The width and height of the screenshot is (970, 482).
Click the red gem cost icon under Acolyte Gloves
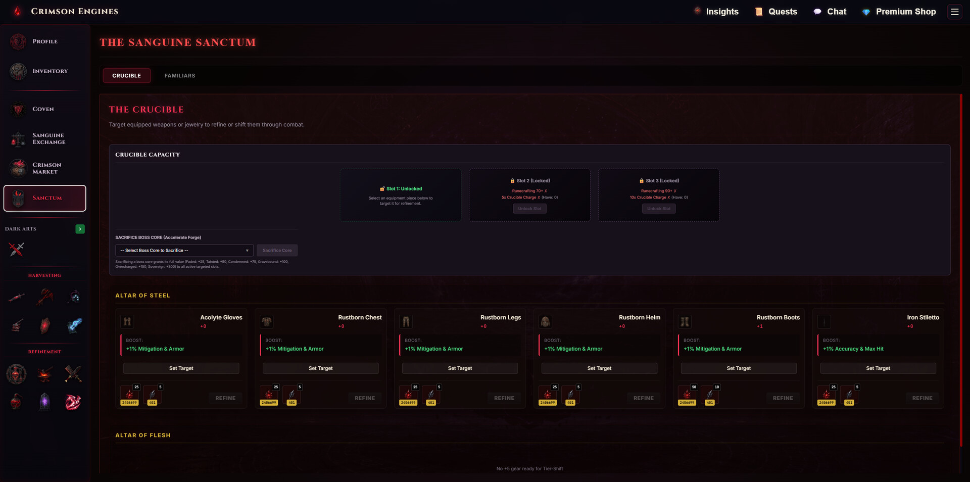[x=129, y=396]
